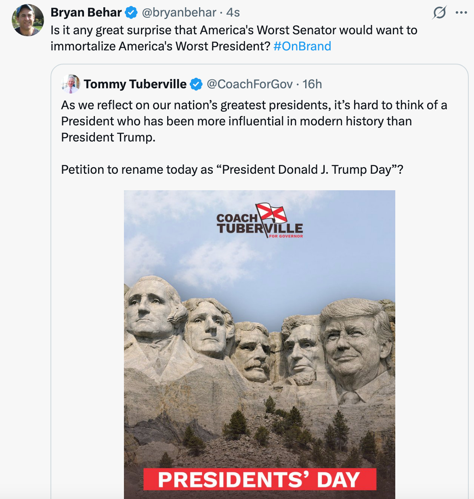
Task: Visit the @CoachForGov handle
Action: 250,84
